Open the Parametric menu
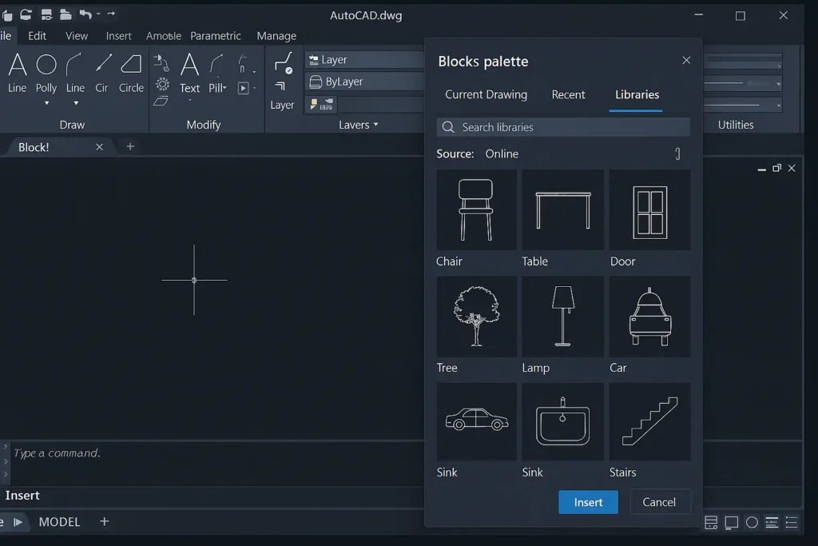The width and height of the screenshot is (818, 546). point(216,36)
